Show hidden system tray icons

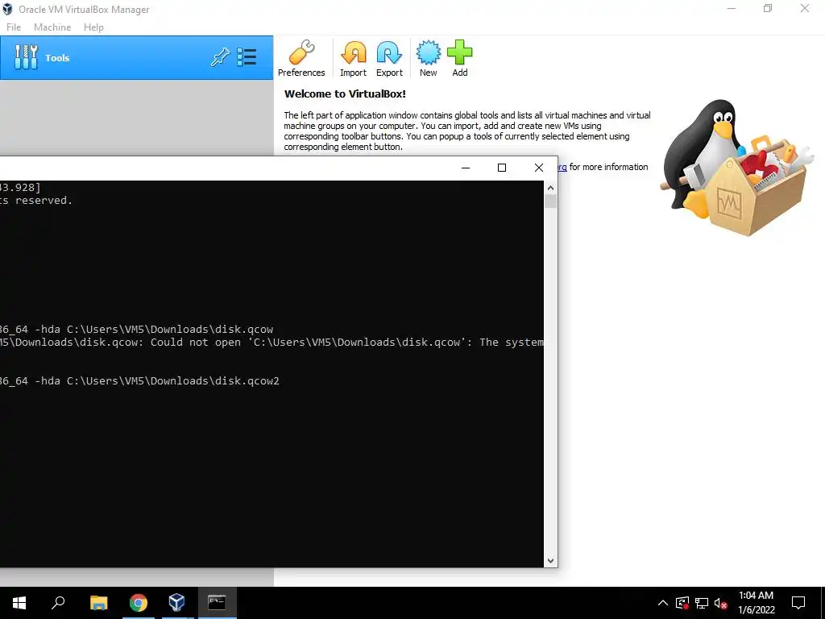(x=663, y=603)
